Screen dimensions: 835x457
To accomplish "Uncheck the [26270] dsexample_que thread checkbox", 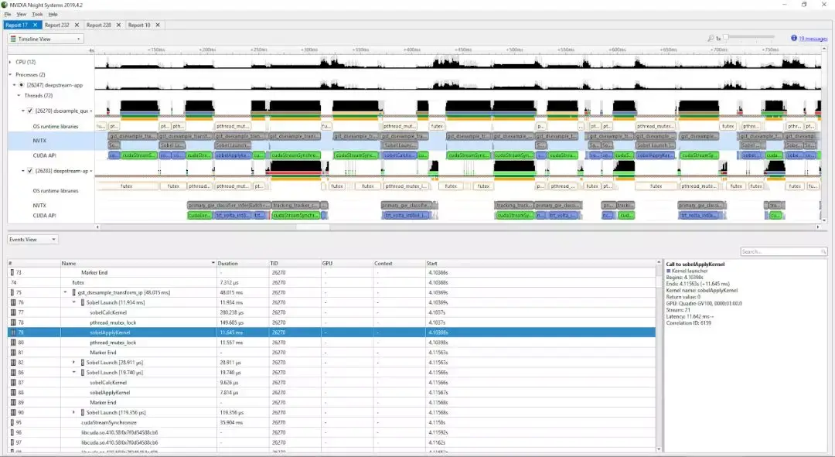I will tap(29, 111).
